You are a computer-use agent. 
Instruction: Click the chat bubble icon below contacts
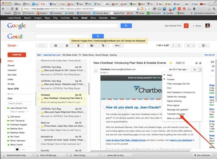coord(17,149)
